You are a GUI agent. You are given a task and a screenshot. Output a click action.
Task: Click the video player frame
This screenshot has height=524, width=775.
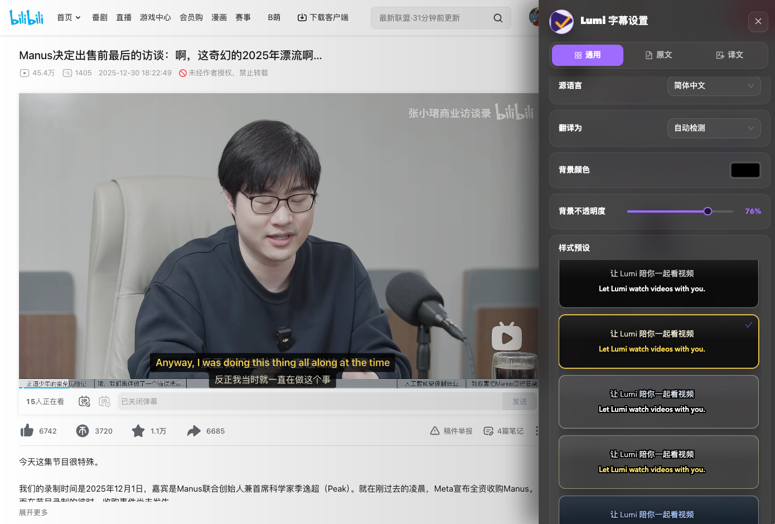point(279,240)
